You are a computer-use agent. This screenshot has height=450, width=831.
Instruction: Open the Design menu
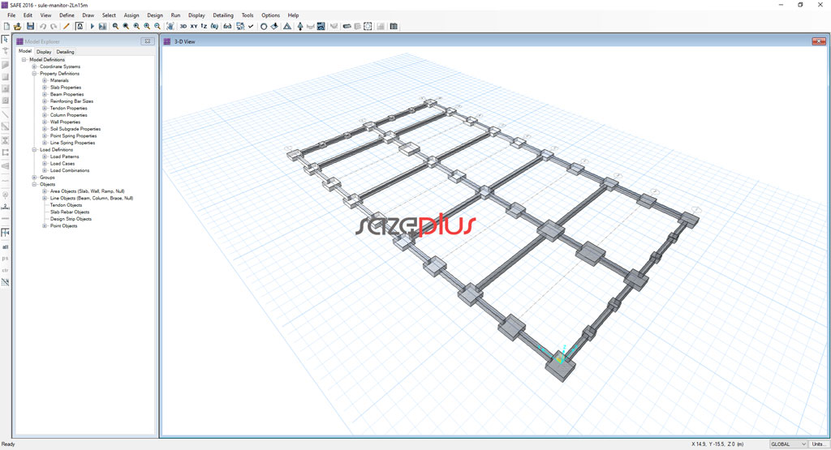point(155,15)
